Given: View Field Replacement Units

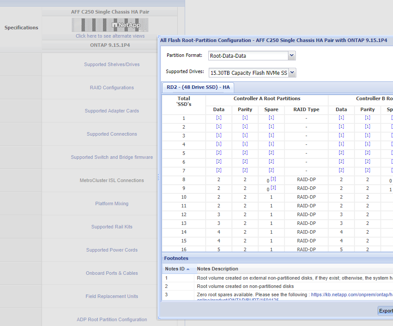Looking at the screenshot, I should [112, 296].
